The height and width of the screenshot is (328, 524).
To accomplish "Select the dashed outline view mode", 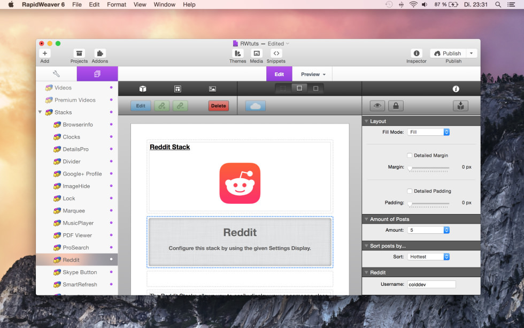I will (299, 89).
